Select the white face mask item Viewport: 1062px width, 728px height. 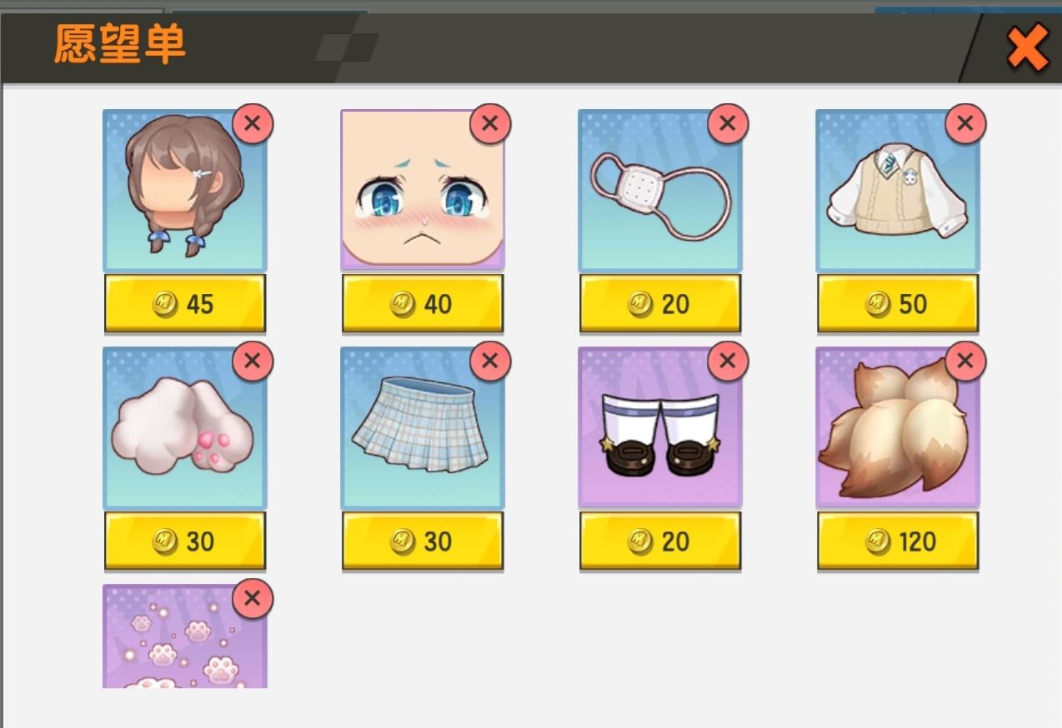tap(659, 190)
